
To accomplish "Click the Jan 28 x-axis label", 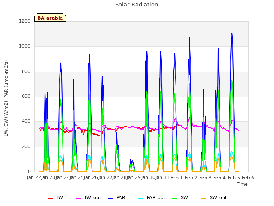I will [119, 178].
